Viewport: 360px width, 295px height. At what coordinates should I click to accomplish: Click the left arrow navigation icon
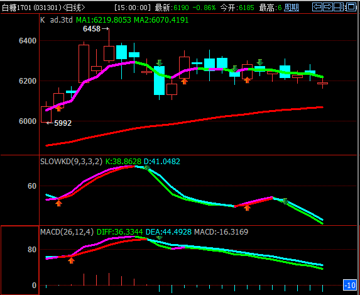coord(317,7)
